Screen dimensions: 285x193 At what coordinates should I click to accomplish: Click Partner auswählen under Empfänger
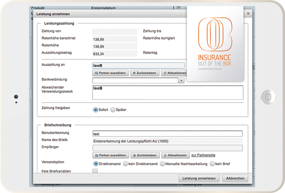(110, 155)
